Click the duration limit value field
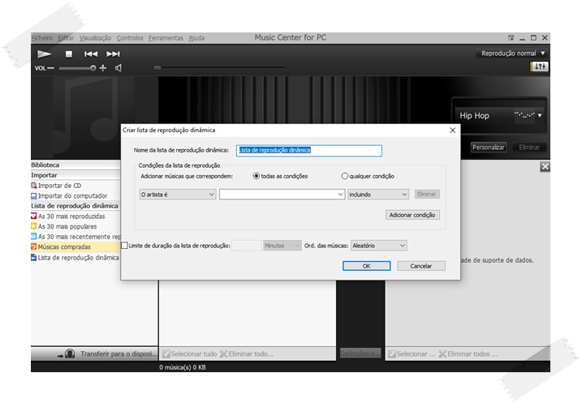Image resolution: width=582 pixels, height=403 pixels. coord(247,246)
